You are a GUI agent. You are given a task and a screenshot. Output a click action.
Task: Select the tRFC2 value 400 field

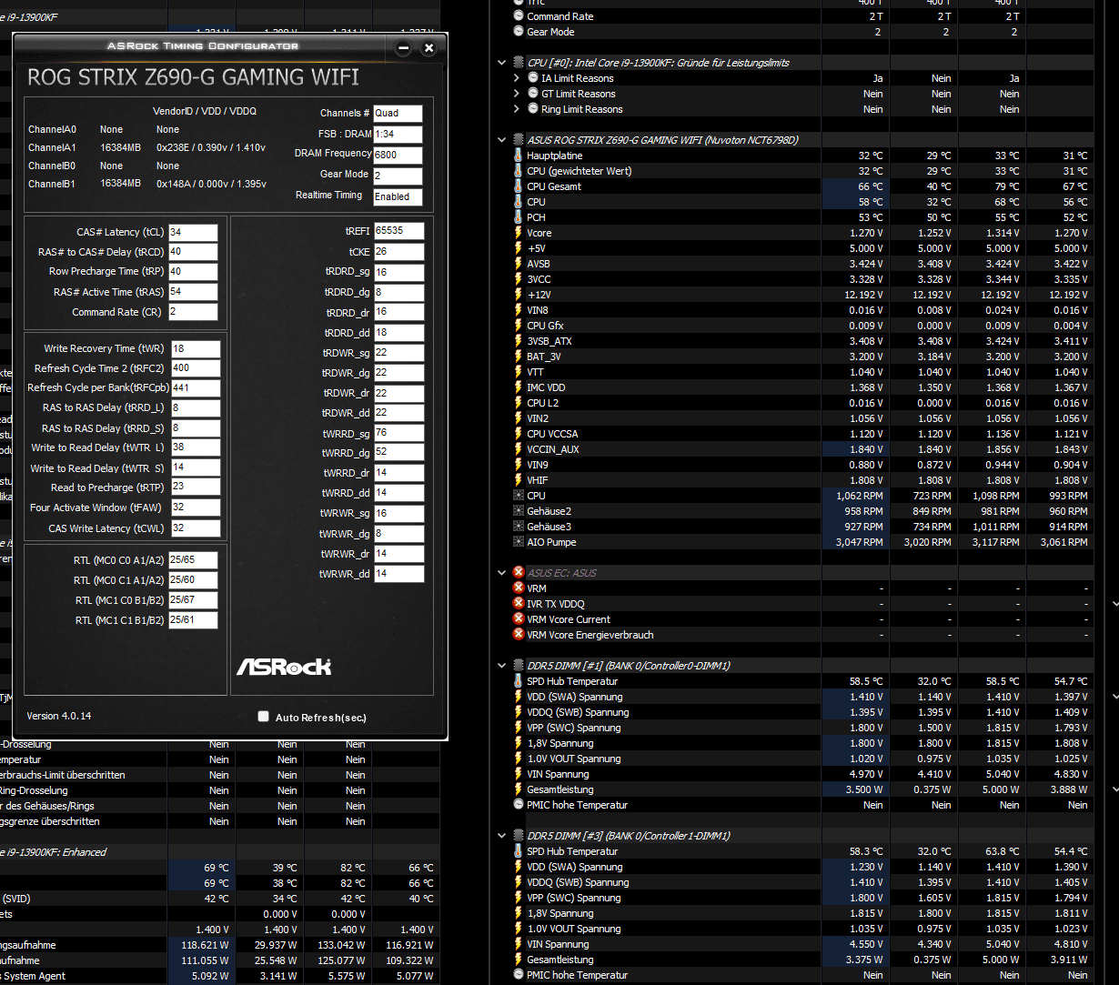pyautogui.click(x=196, y=368)
